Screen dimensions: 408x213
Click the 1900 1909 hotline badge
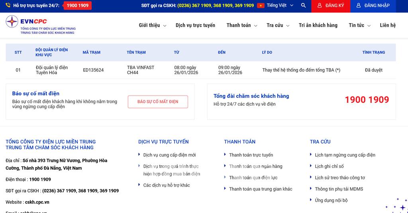click(x=77, y=6)
